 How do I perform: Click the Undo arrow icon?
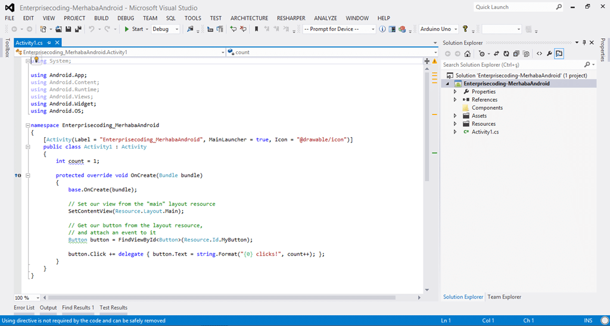point(91,29)
